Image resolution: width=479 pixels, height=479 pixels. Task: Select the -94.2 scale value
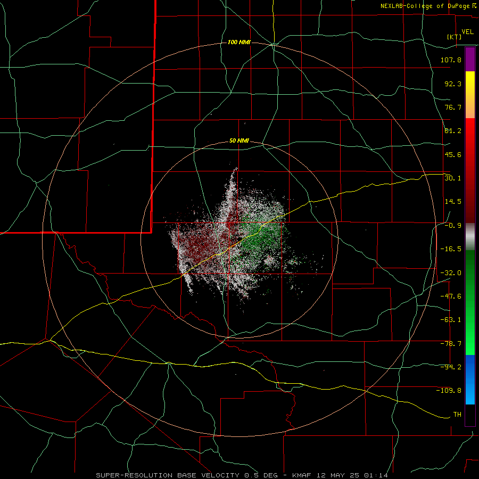point(451,367)
